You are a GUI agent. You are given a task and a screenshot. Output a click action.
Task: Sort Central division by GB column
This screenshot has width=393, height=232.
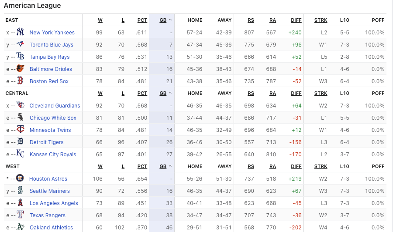point(163,93)
